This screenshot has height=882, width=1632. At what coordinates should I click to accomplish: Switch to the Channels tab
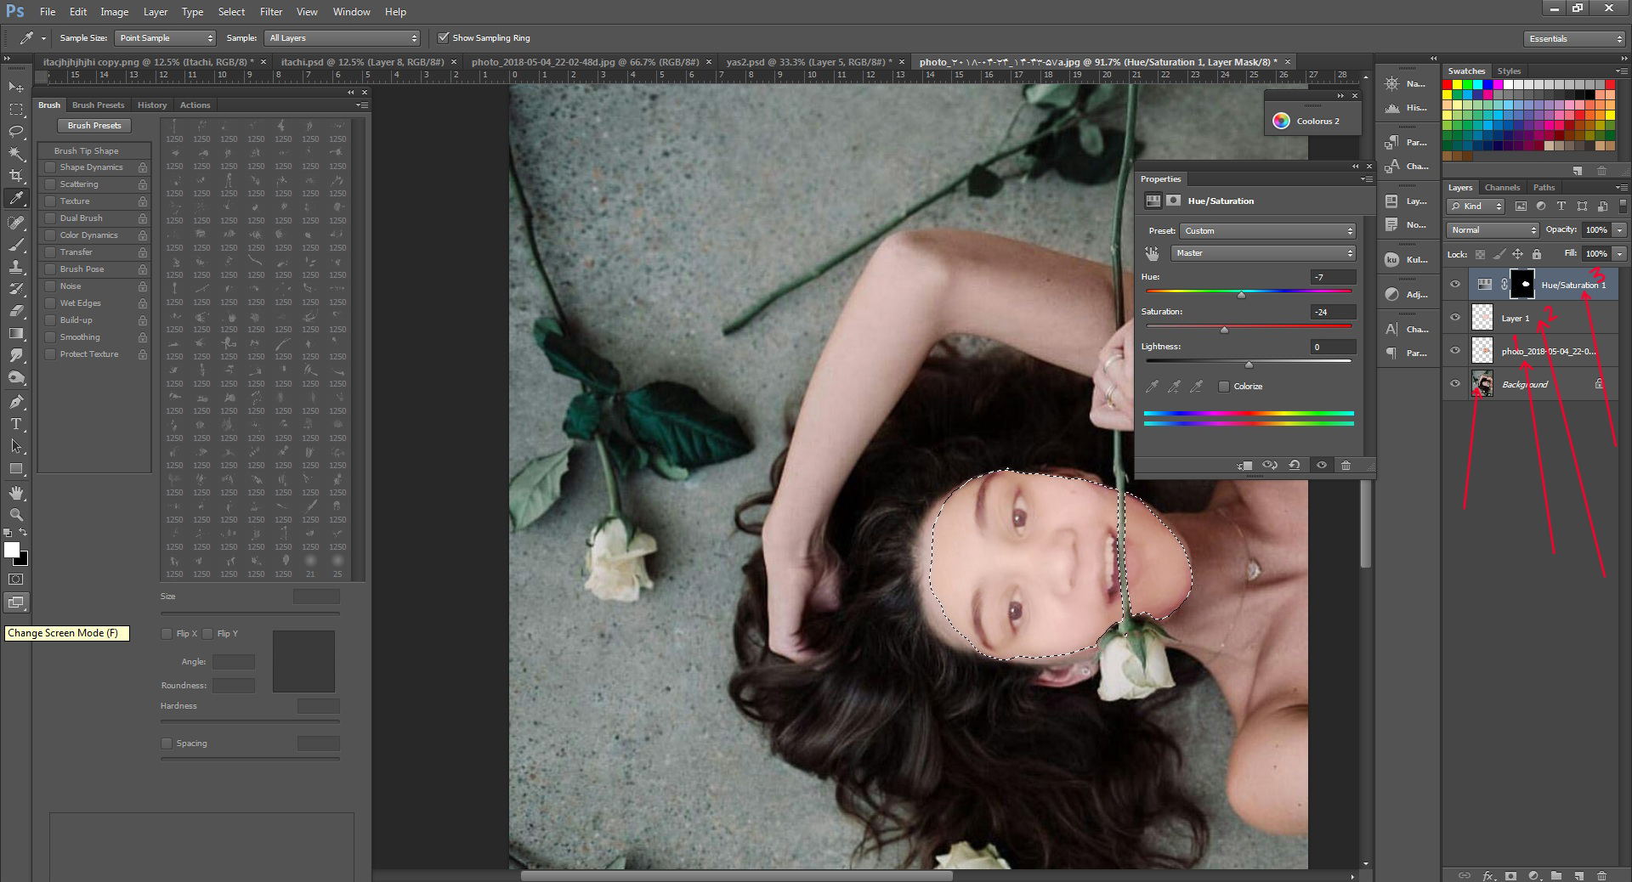click(1502, 188)
